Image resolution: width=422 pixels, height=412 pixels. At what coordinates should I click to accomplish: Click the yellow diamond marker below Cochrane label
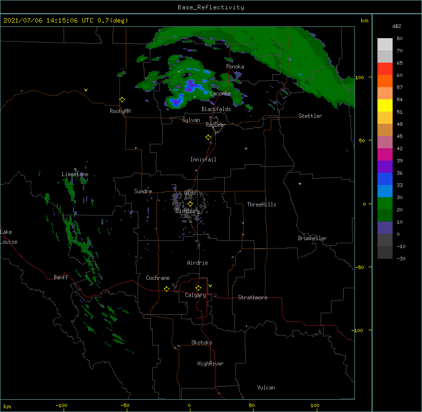(x=166, y=289)
